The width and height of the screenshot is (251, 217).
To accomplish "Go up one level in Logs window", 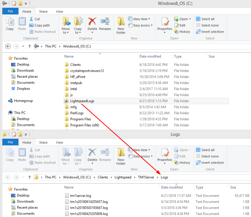I will pos(30,177).
